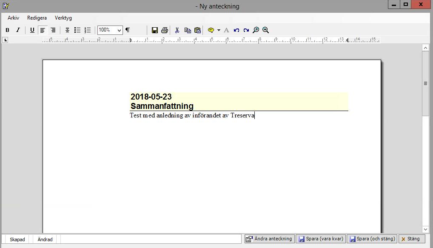433x248 pixels.
Task: Click the Stäng button
Action: pos(412,239)
